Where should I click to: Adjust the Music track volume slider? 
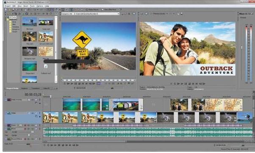coord(32,132)
